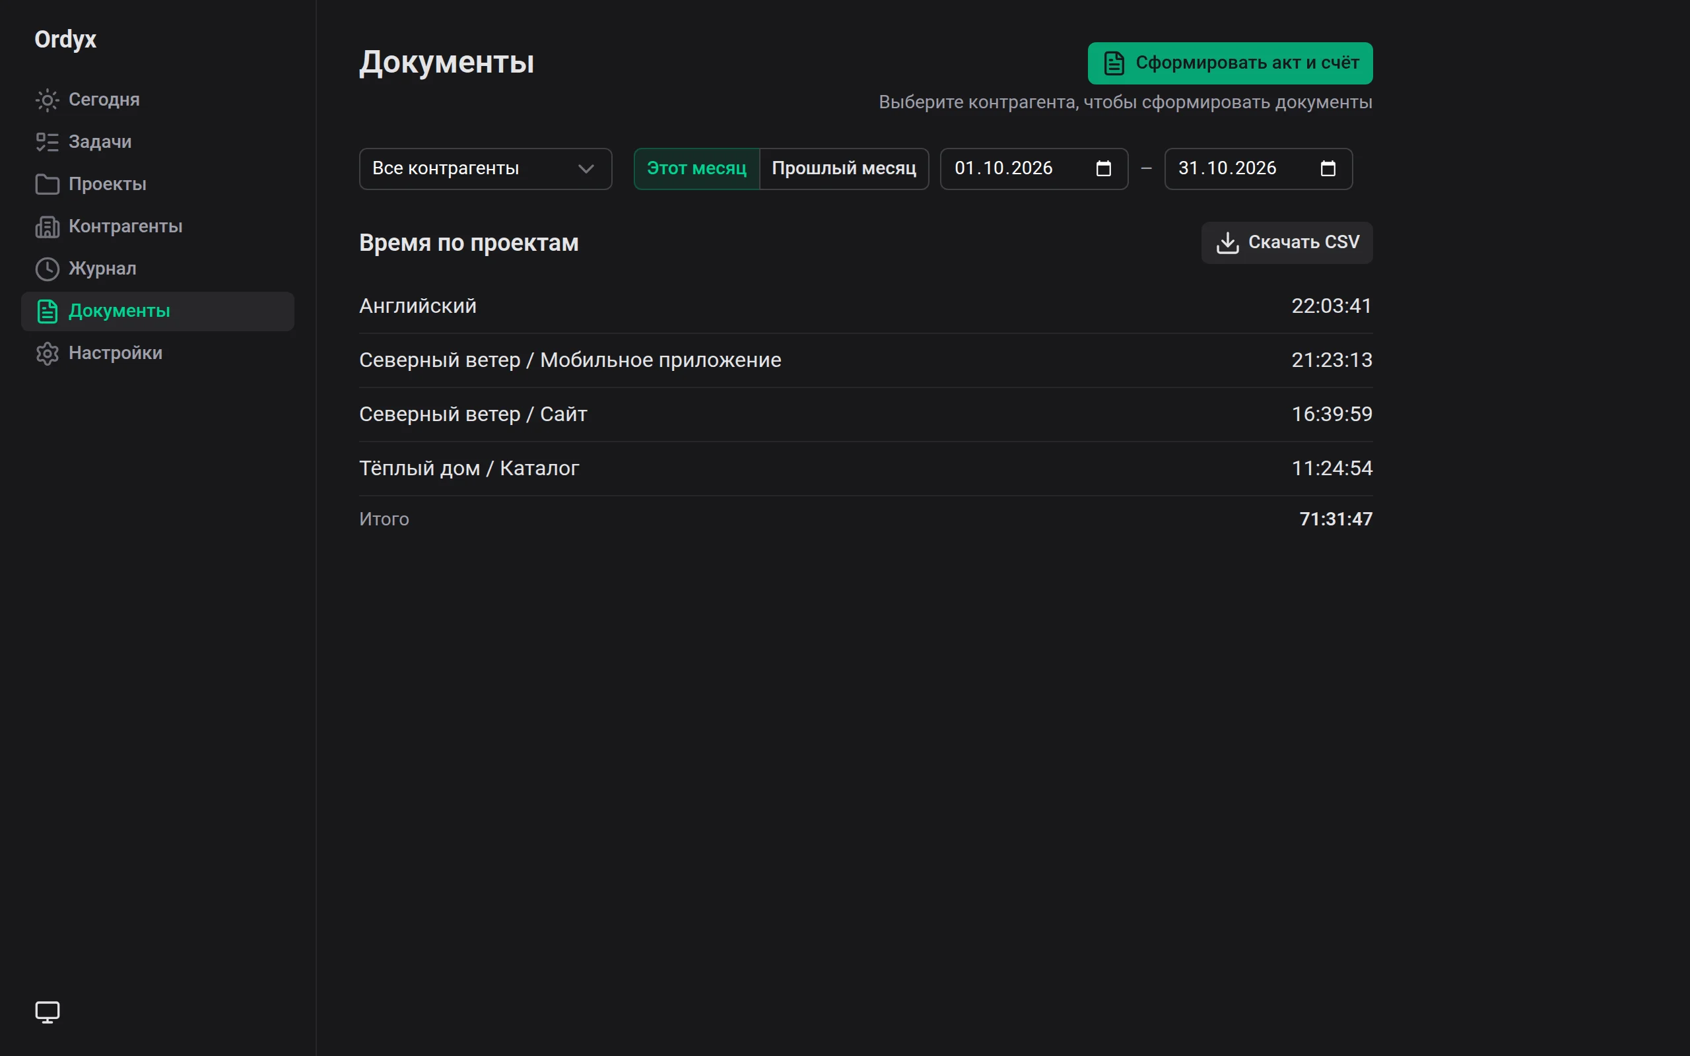Click the monitor theme icon at sidebar bottom
Viewport: 1690px width, 1056px height.
pyautogui.click(x=48, y=1012)
